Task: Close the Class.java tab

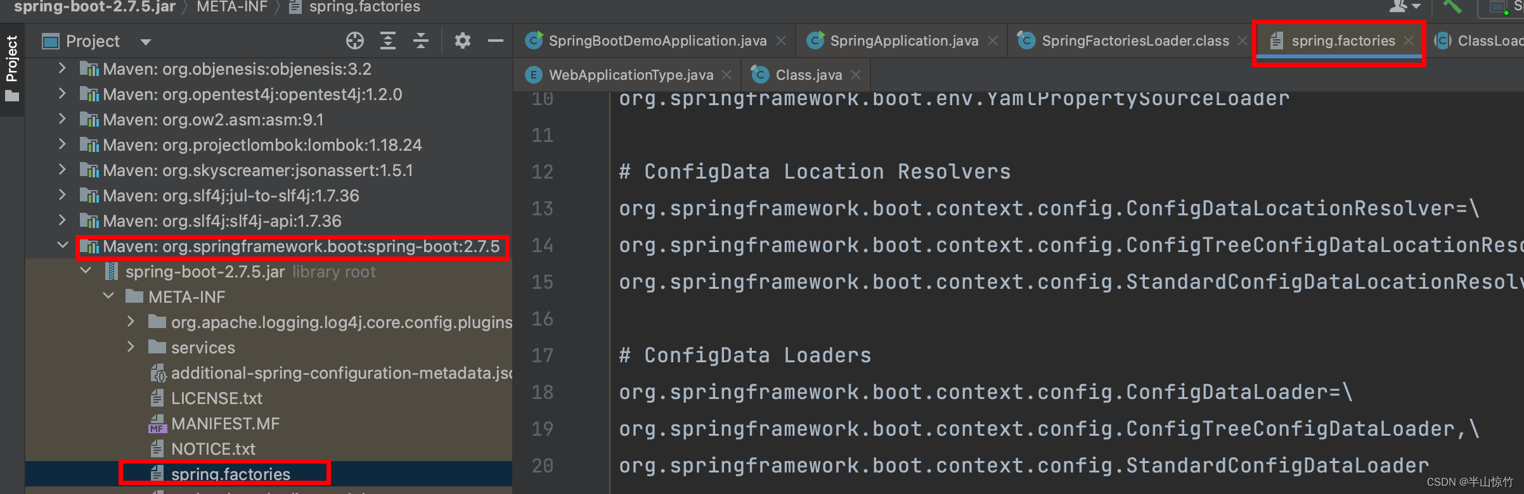Action: pos(856,75)
